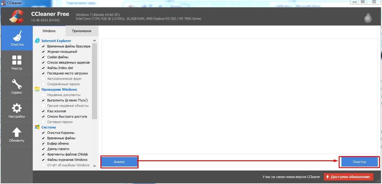The width and height of the screenshot is (382, 184).
Task: Click the cleaning options list scrollbar
Action: 94,81
